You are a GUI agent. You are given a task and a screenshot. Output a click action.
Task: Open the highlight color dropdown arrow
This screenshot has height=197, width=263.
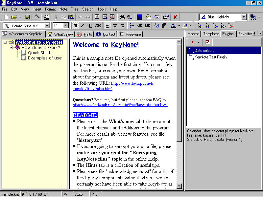[x=190, y=26]
